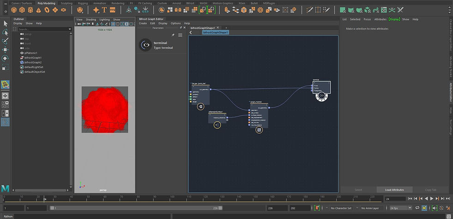Click the multi-cut knife tool icon
The width and height of the screenshot is (453, 219).
pyautogui.click(x=310, y=10)
